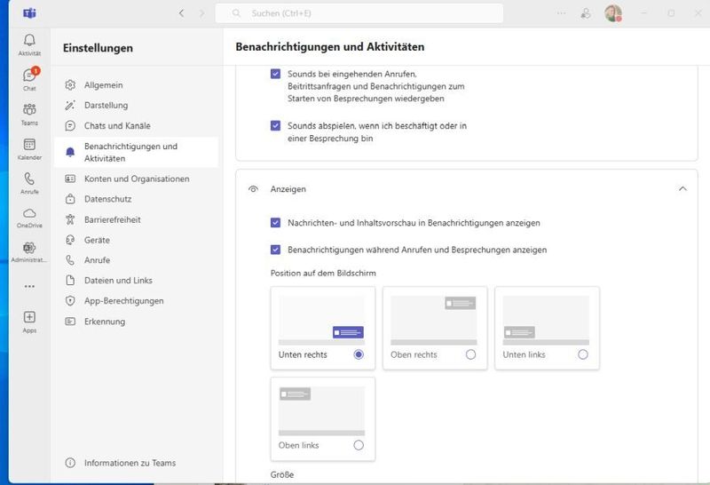The height and width of the screenshot is (485, 710).
Task: Switch to Allgemein settings category
Action: click(x=103, y=85)
